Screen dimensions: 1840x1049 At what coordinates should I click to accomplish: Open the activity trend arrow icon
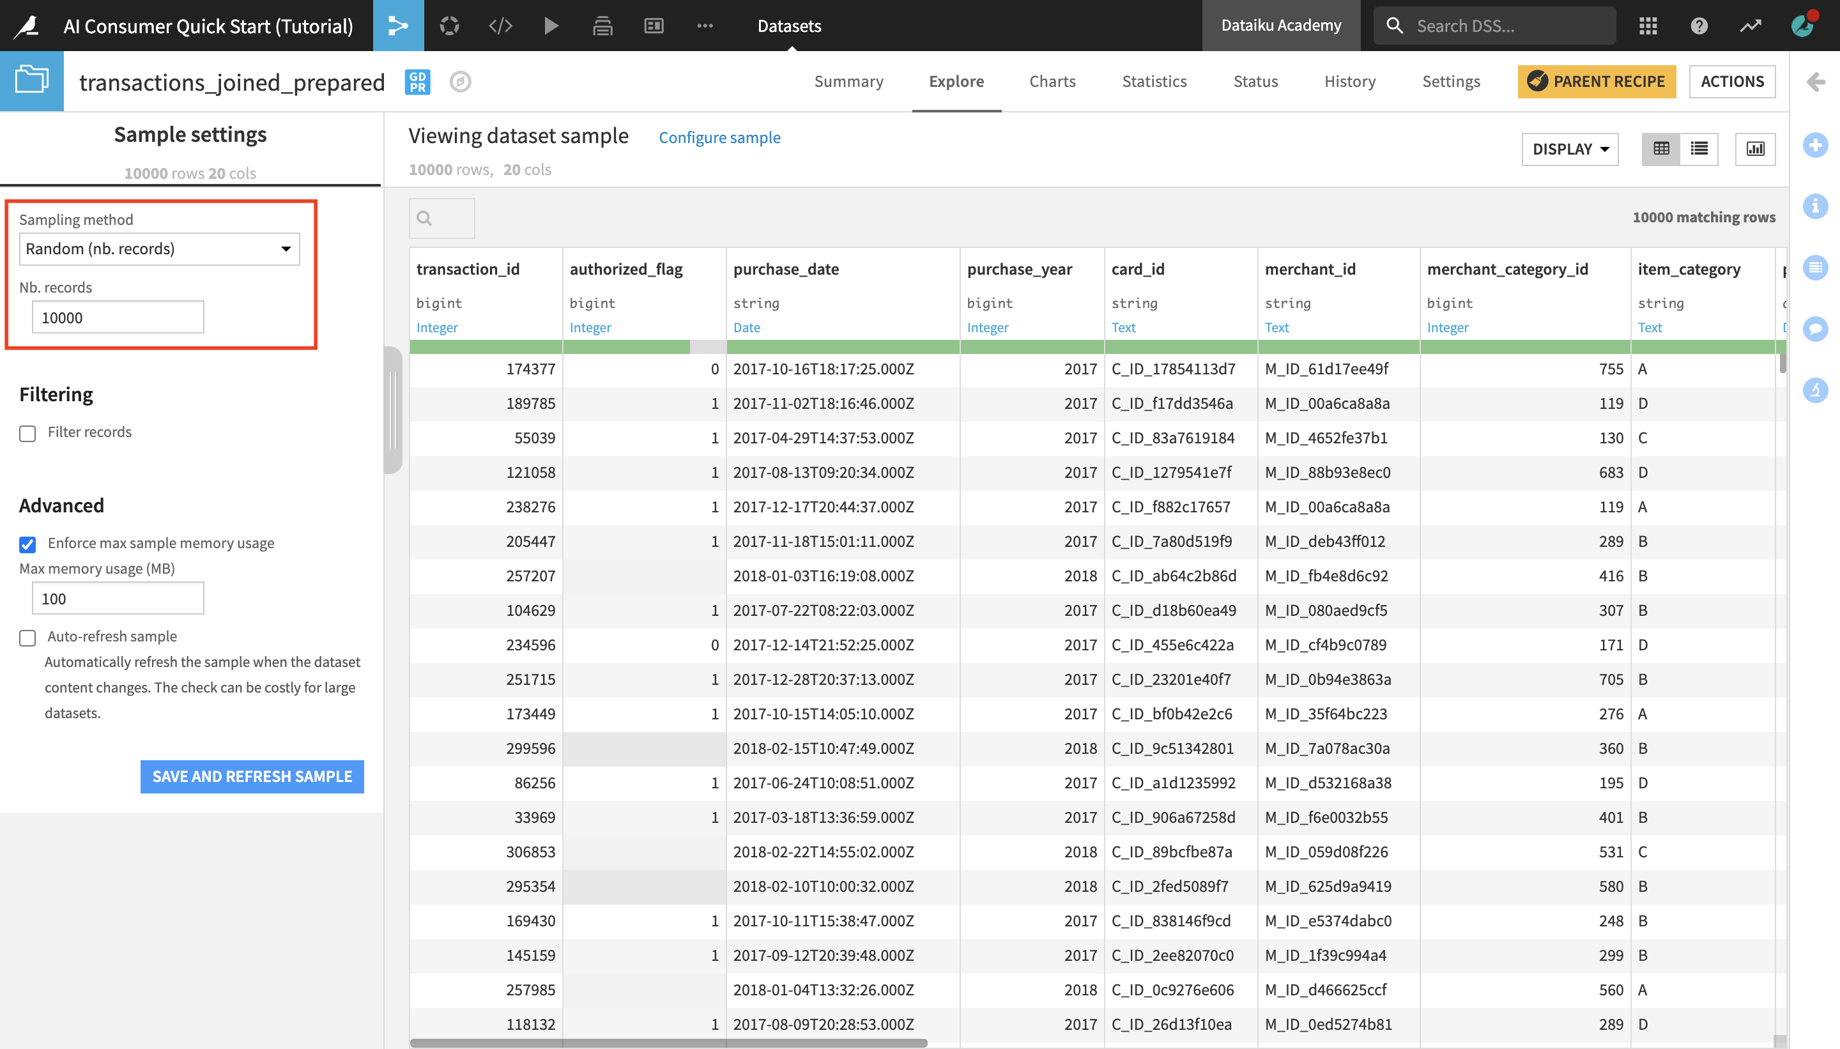point(1751,26)
